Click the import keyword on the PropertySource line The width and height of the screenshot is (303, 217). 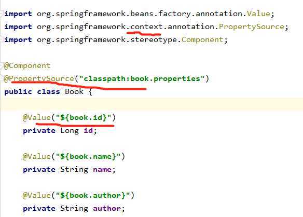click(x=18, y=27)
